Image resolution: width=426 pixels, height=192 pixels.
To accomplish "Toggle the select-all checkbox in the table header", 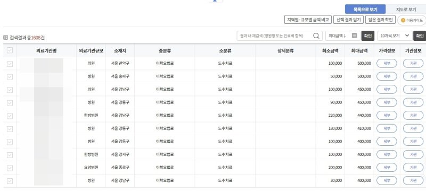I will click(x=10, y=50).
